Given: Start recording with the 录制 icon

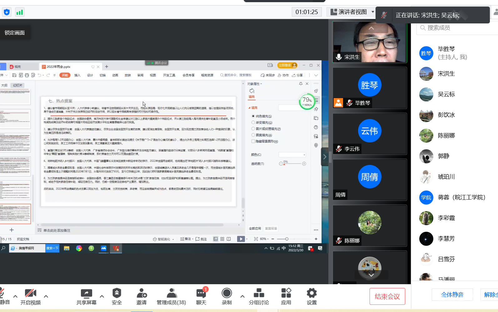Looking at the screenshot, I should pos(227,294).
